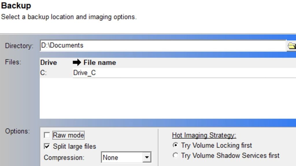The image size is (296, 166).
Task: Click the Drive column header
Action: (49, 63)
